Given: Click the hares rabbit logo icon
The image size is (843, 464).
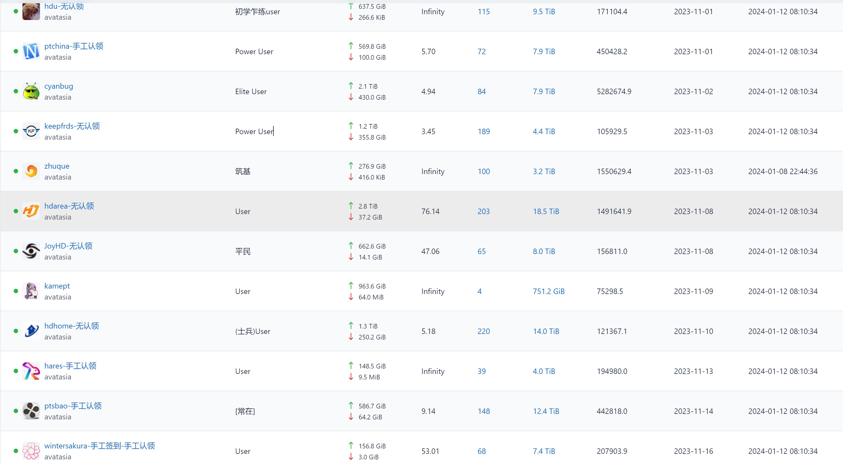Looking at the screenshot, I should pos(31,371).
